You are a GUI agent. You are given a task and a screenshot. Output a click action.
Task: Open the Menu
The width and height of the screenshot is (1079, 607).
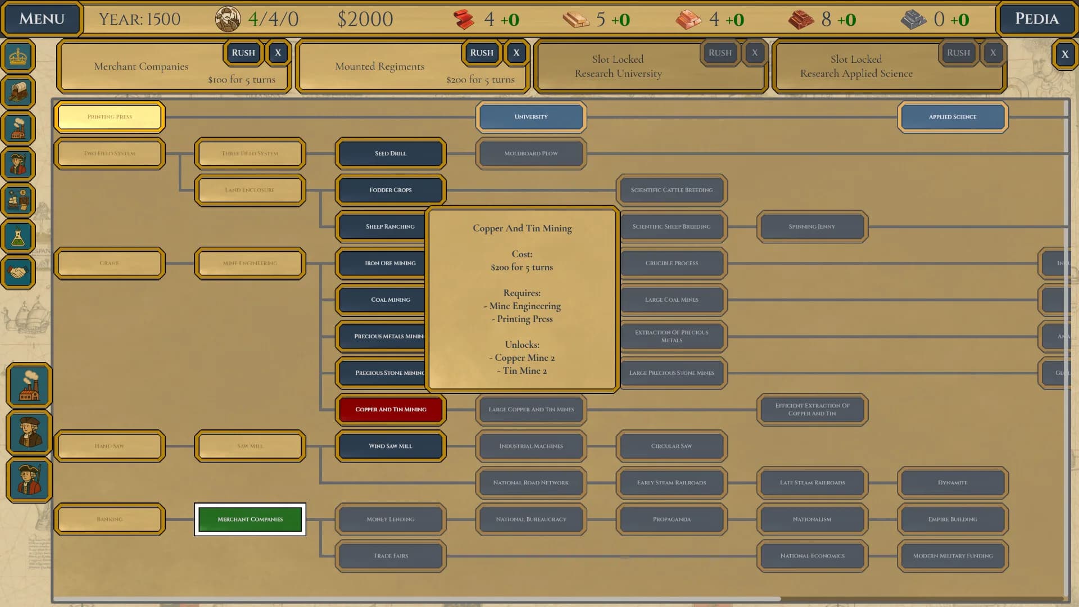coord(42,19)
